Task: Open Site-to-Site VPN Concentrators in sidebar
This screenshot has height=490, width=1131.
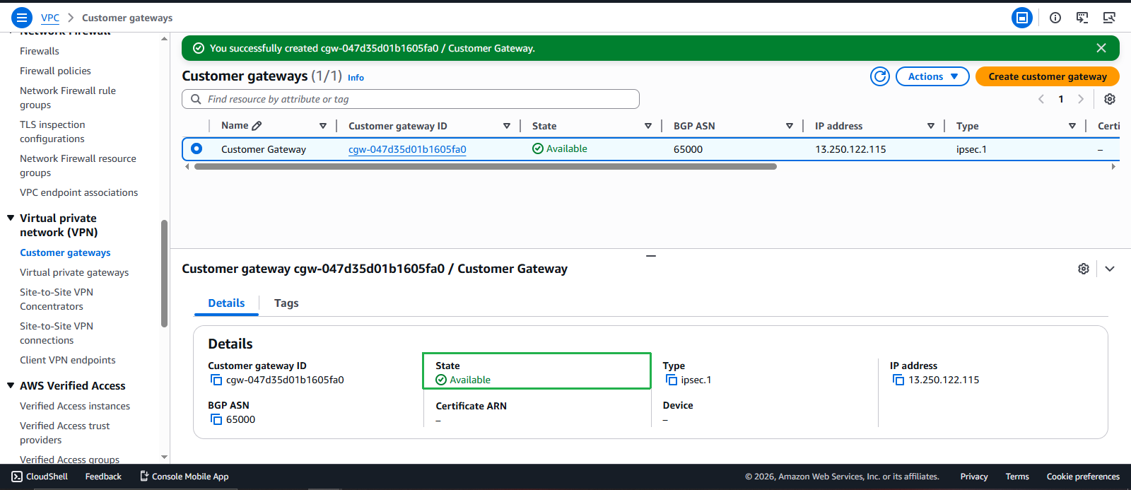Action: click(x=57, y=299)
